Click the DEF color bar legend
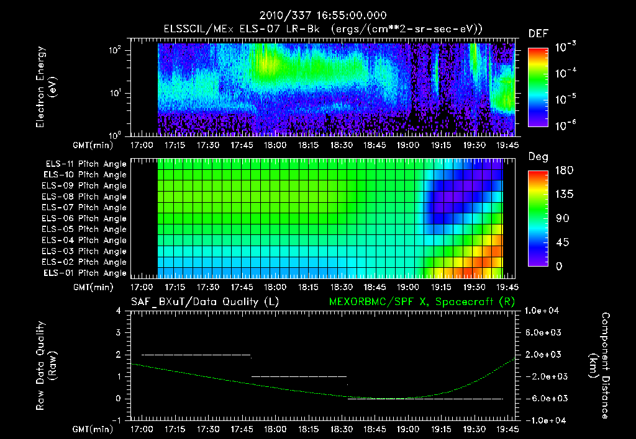This screenshot has width=636, height=439. (x=538, y=87)
